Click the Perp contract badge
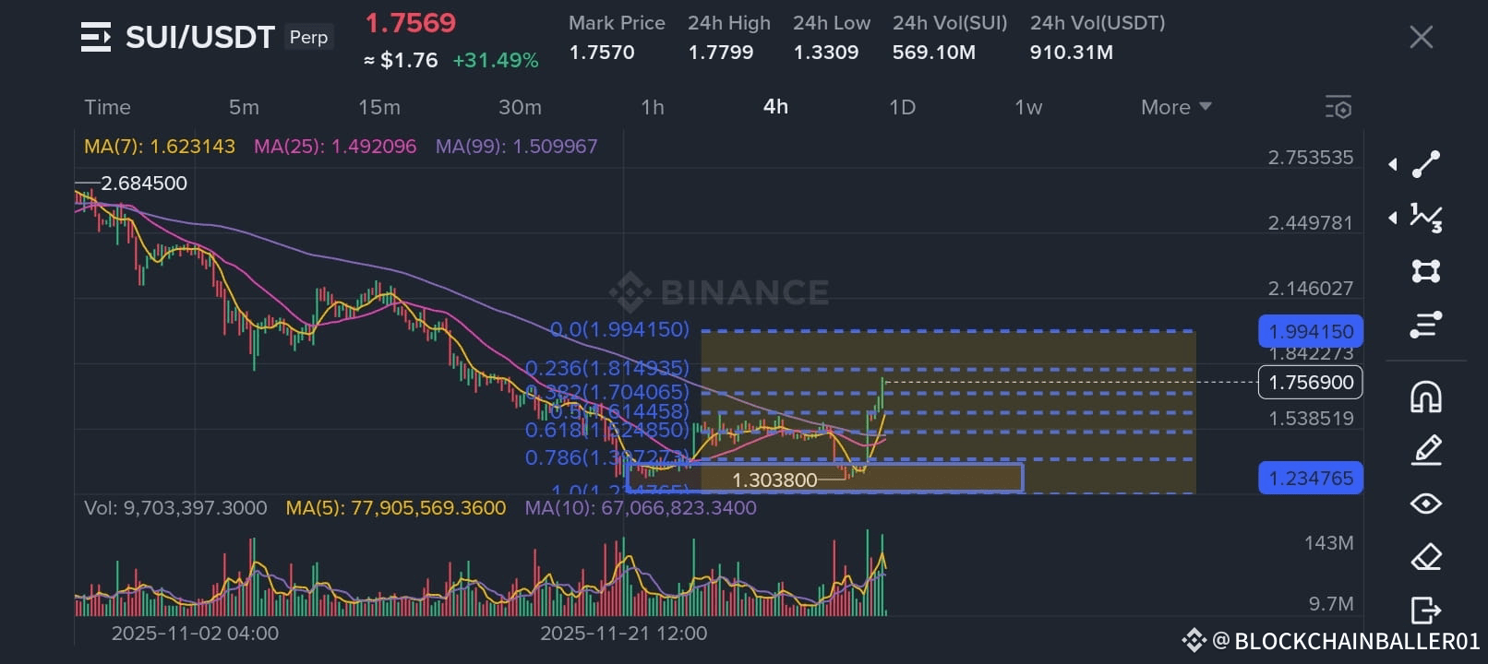 pos(308,37)
